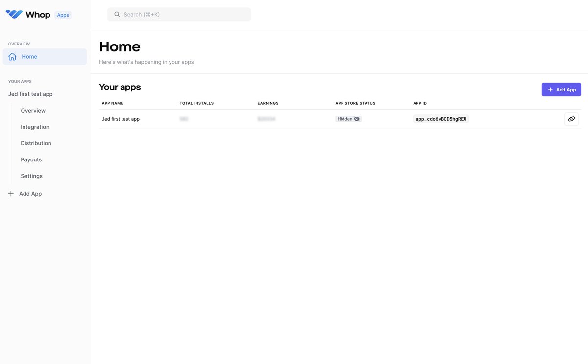Click the APP ID column header
588x364 pixels.
click(420, 103)
